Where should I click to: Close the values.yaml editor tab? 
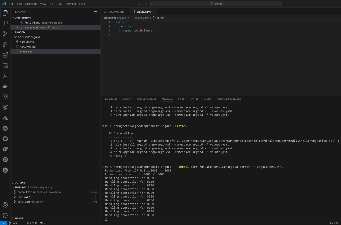(154, 12)
